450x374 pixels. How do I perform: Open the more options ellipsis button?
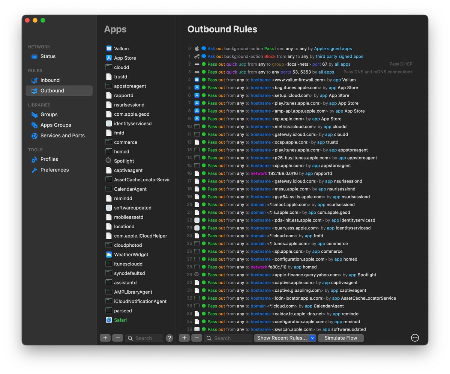[415, 338]
